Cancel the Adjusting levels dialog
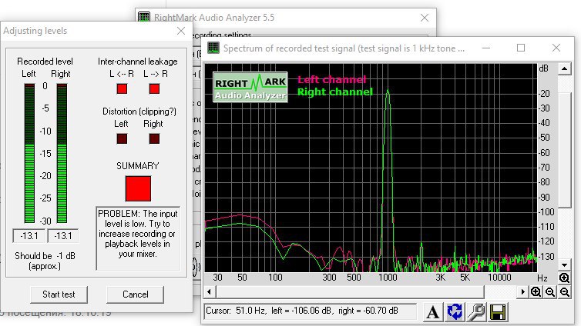Viewport: 581px width, 326px height. (136, 294)
